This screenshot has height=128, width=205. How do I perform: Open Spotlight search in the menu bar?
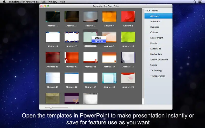pyautogui.click(x=195, y=2)
